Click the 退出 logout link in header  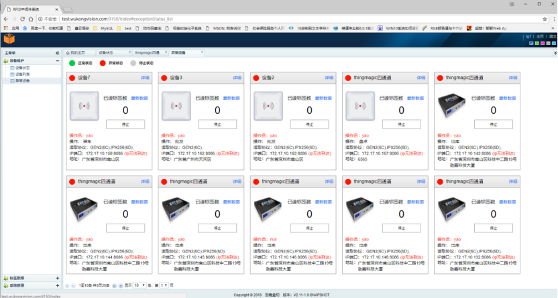click(553, 37)
